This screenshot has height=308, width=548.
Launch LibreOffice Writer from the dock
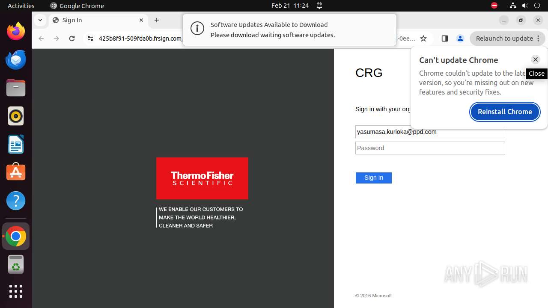pyautogui.click(x=16, y=144)
